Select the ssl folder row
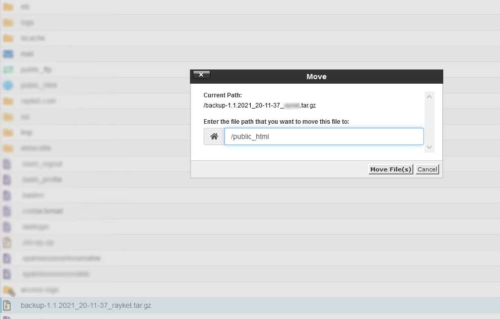Viewport: 500px width, 319px height. [25, 117]
